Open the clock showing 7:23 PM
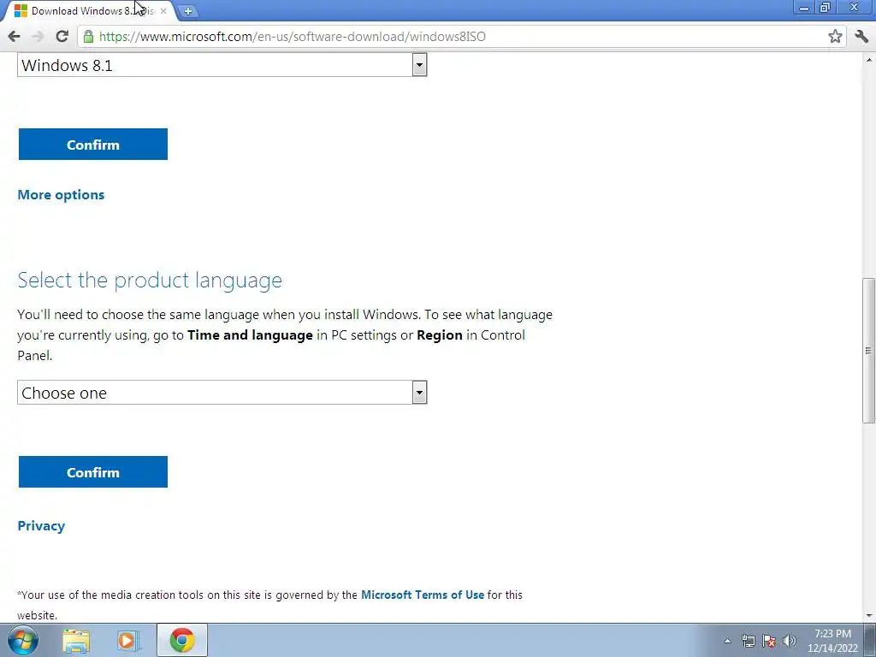 832,641
